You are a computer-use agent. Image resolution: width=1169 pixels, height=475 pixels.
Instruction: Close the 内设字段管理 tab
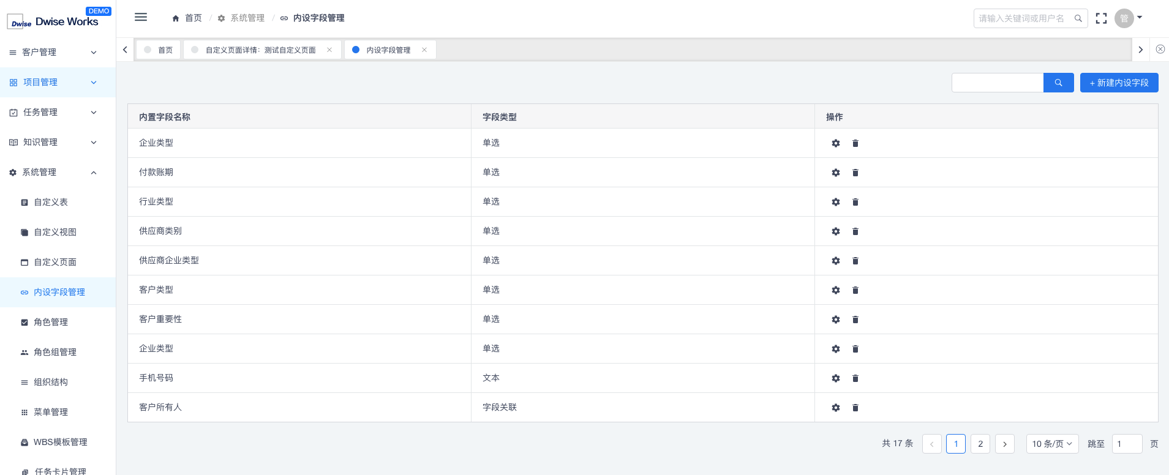424,50
